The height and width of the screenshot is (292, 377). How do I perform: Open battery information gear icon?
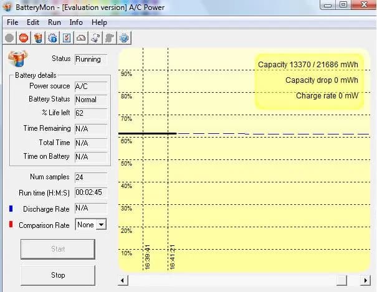click(52, 38)
